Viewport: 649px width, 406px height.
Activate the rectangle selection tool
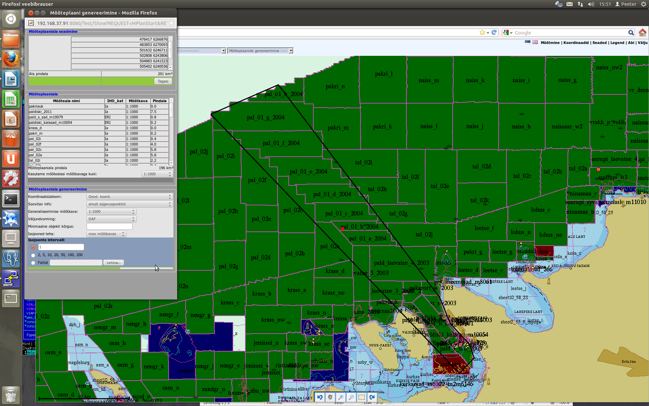click(362, 397)
